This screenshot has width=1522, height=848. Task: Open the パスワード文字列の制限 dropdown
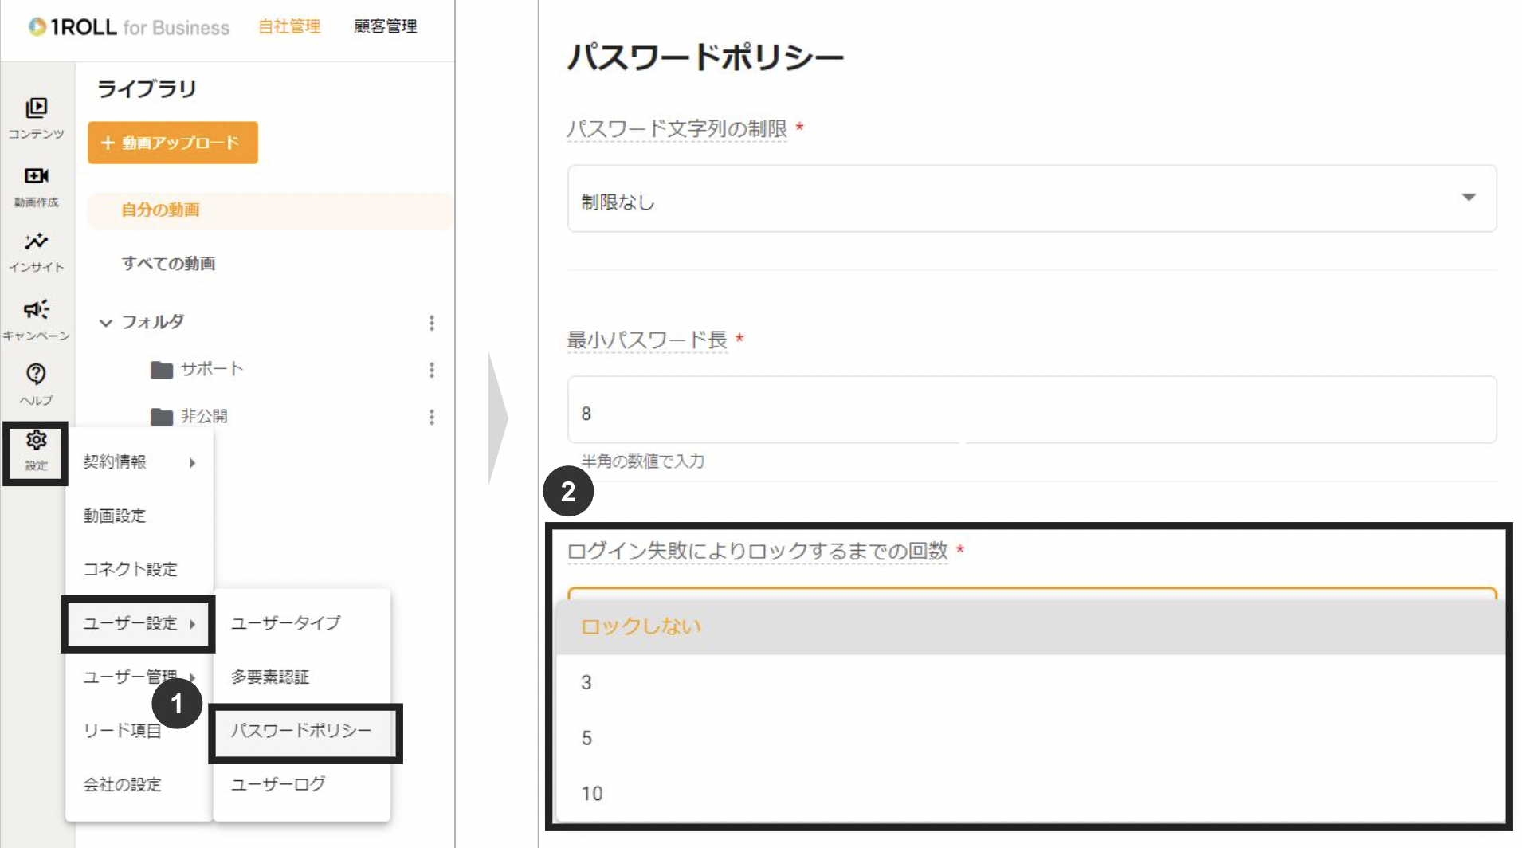pyautogui.click(x=1030, y=198)
